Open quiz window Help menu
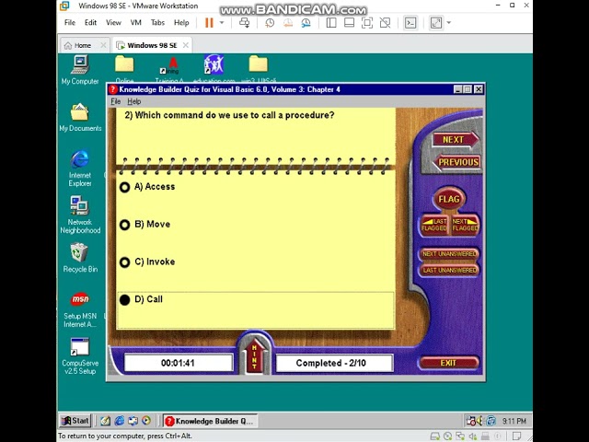The height and width of the screenshot is (442, 589). pos(134,101)
